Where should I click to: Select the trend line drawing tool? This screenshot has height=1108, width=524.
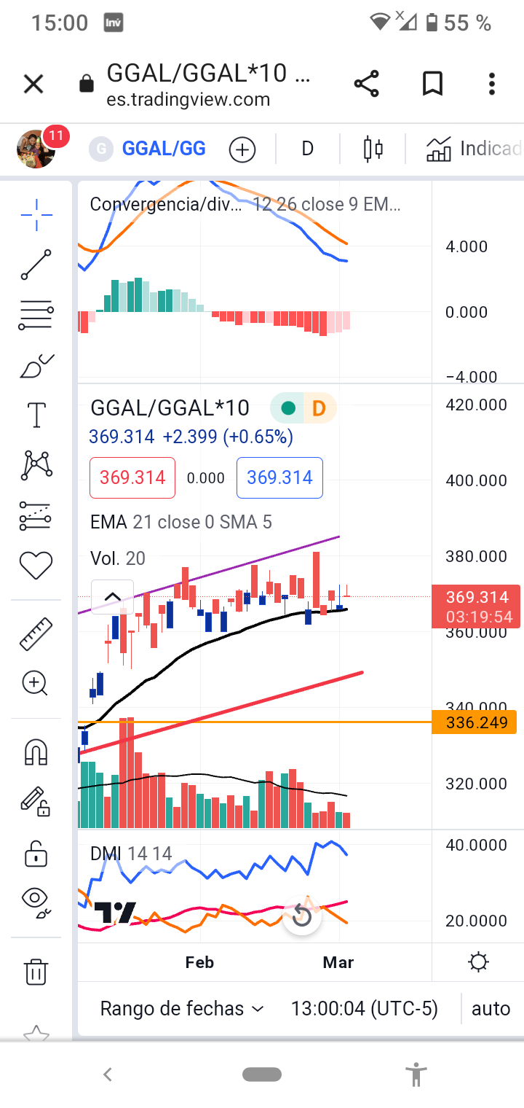click(36, 265)
